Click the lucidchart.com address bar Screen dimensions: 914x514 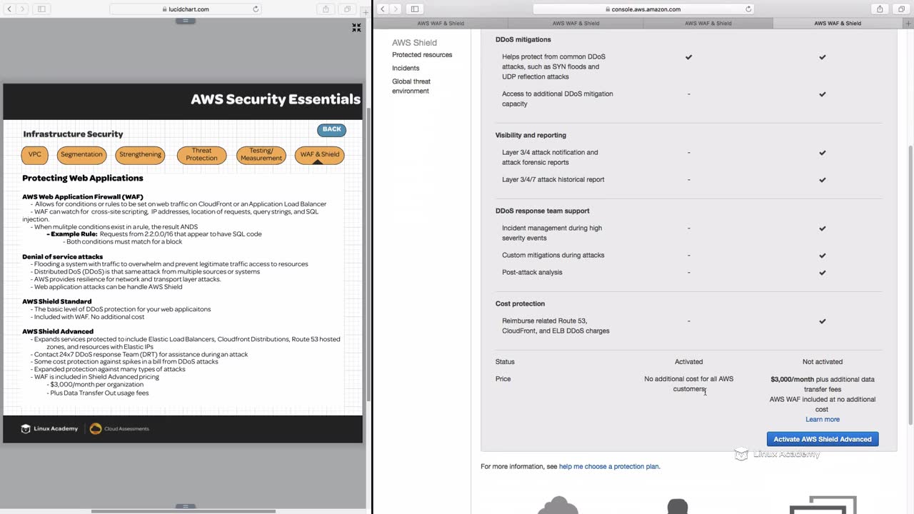pos(186,9)
